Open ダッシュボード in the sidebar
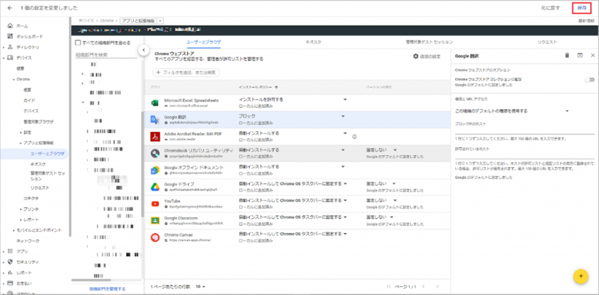 [29, 36]
